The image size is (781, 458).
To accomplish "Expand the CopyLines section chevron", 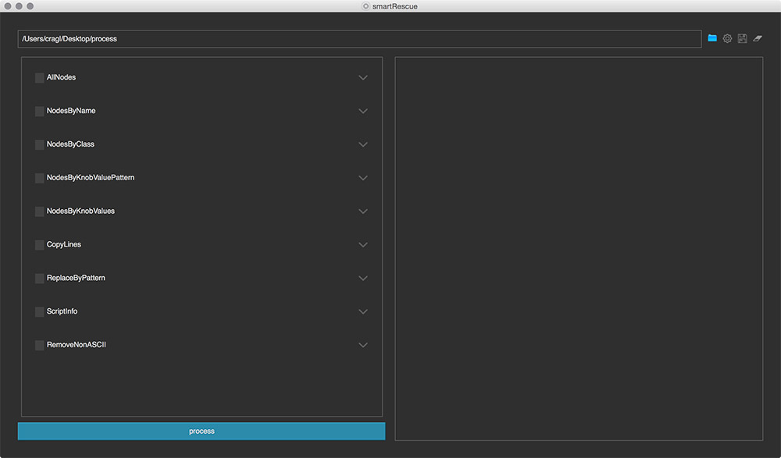I will (362, 245).
